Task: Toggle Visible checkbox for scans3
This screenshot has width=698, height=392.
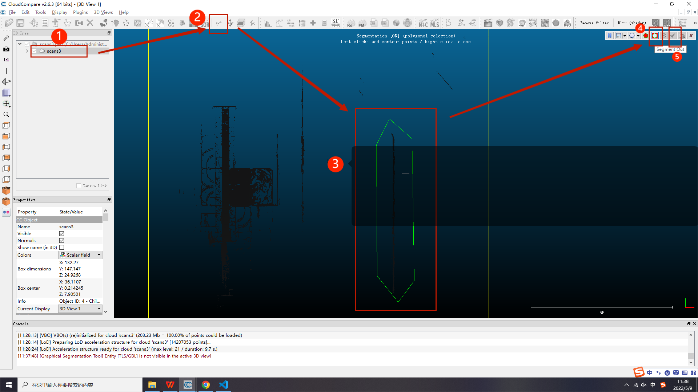Action: click(61, 234)
